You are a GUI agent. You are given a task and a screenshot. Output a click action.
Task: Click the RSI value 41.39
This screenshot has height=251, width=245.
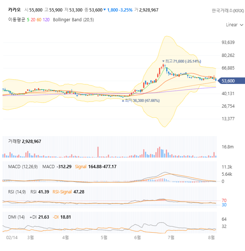pos(44,192)
